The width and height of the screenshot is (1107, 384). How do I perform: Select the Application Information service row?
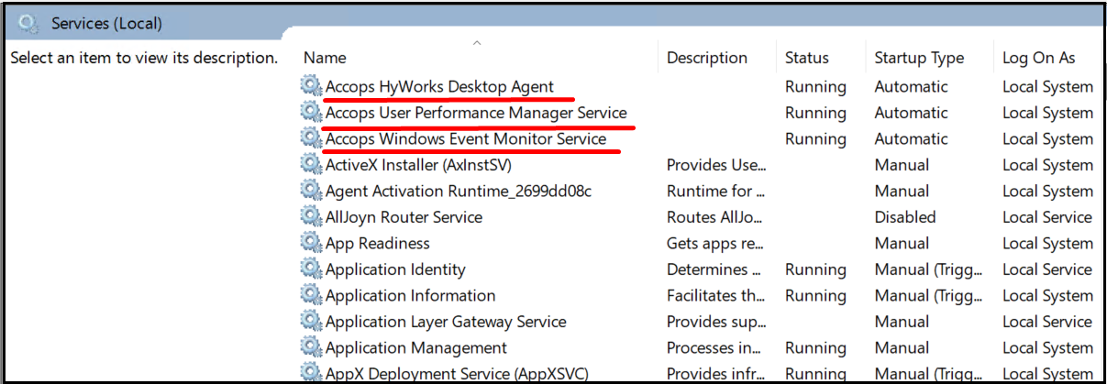click(410, 296)
